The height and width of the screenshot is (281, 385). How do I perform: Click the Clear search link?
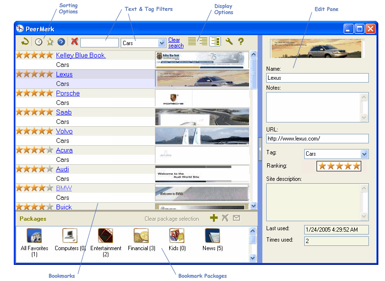coord(176,43)
